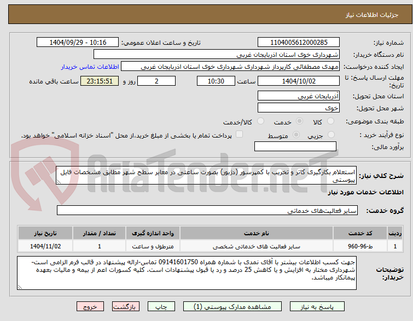Click the empty برآورد مالی field

coord(295,146)
